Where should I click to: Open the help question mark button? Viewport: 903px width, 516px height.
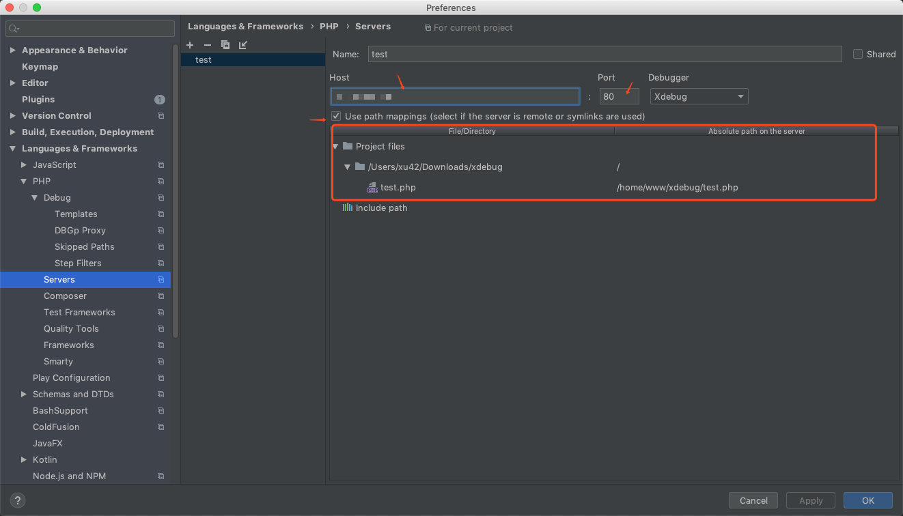pyautogui.click(x=18, y=500)
